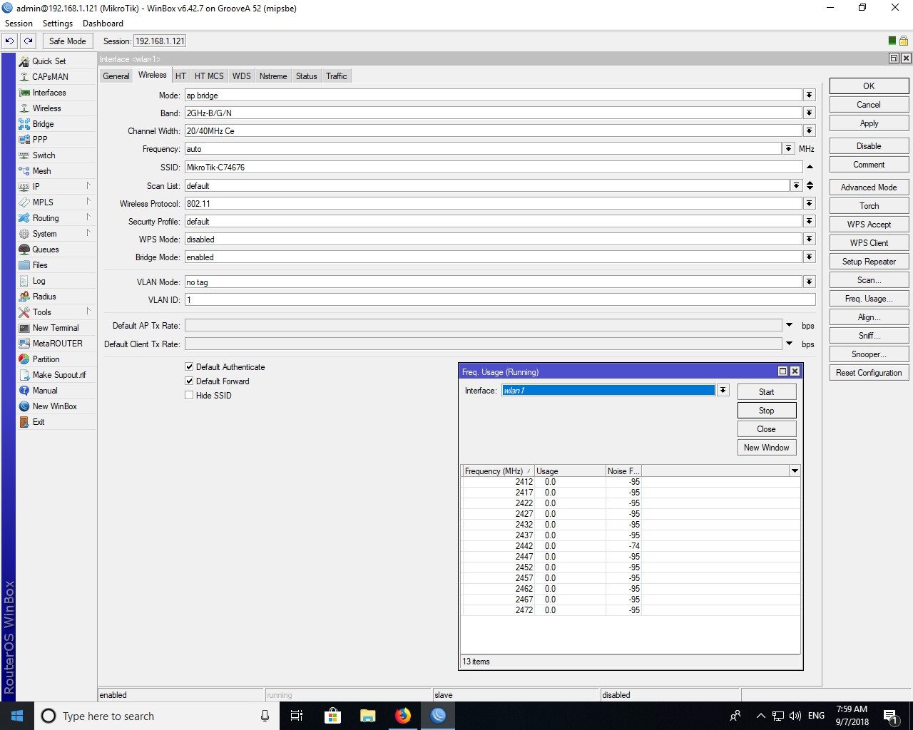Expand the Wireless Protocol dropdown

click(809, 204)
